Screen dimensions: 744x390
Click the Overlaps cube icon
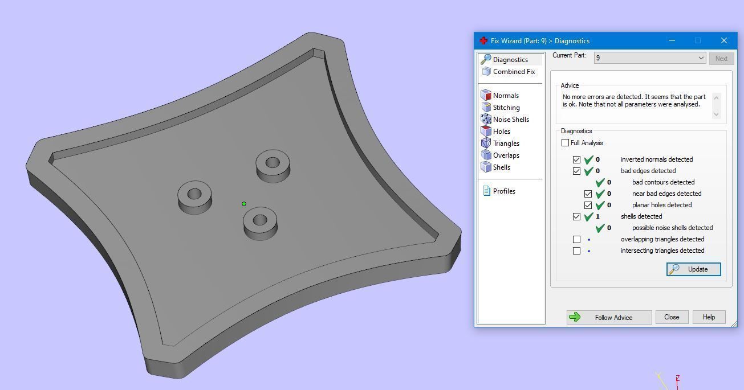coord(486,155)
